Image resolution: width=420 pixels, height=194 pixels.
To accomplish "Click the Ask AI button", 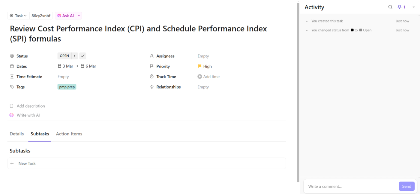I will [66, 16].
